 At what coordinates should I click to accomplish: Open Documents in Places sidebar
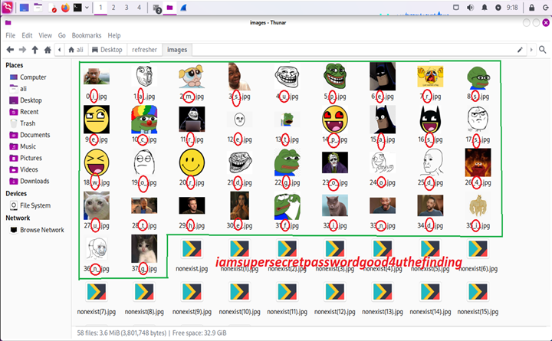coord(30,135)
